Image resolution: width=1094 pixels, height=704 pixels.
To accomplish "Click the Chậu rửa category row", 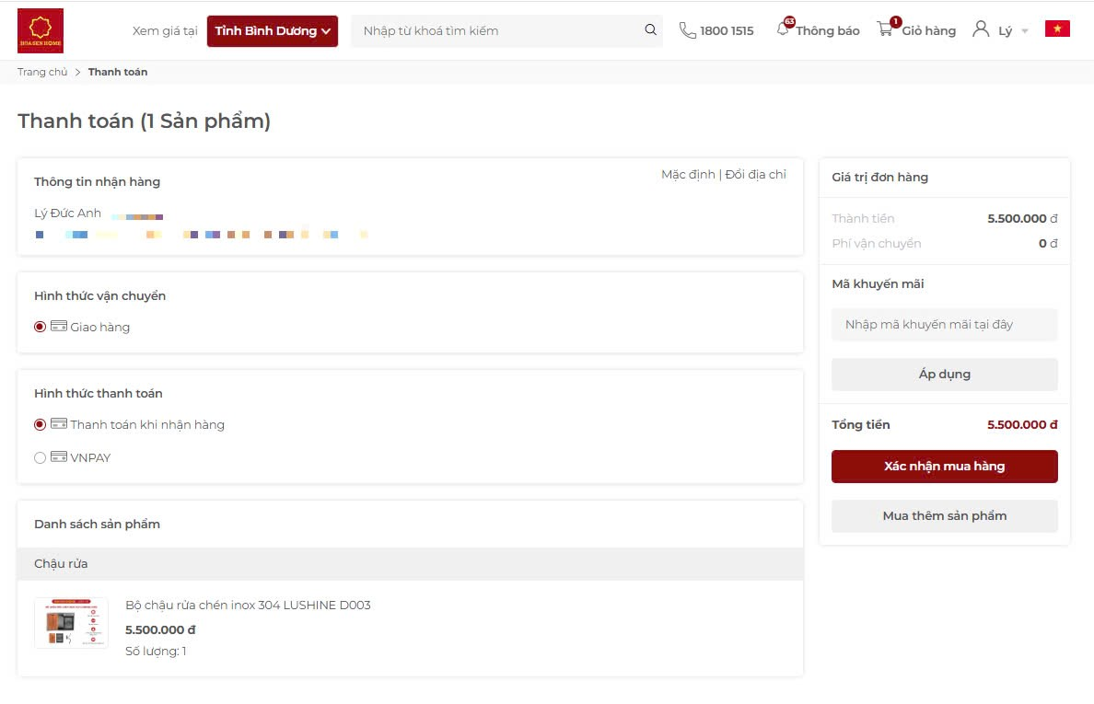I will tap(411, 563).
